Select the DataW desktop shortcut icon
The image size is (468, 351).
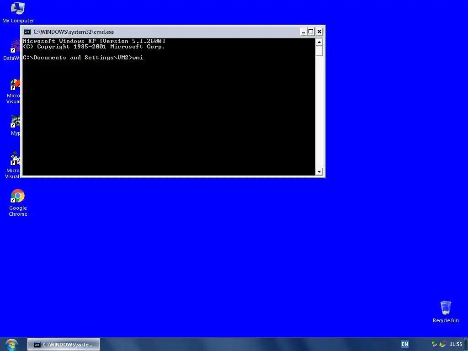pyautogui.click(x=12, y=50)
